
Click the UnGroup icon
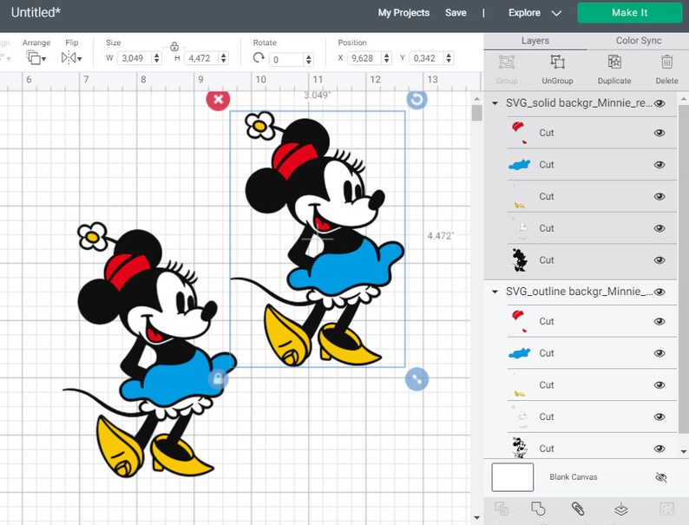pos(558,62)
